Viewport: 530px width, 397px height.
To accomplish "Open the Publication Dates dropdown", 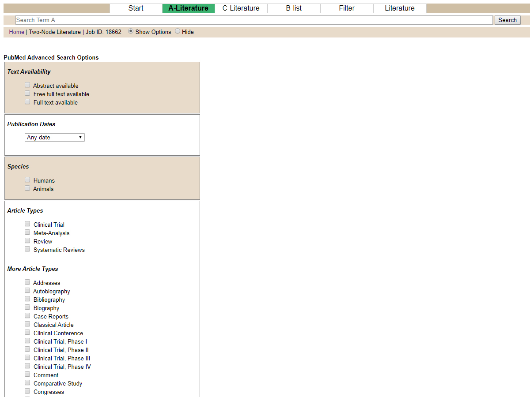I will pyautogui.click(x=55, y=137).
